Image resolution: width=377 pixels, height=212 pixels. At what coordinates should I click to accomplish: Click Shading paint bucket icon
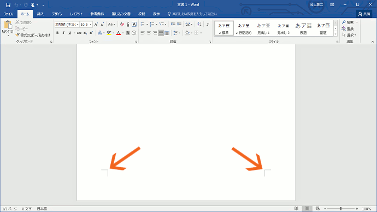(x=187, y=33)
